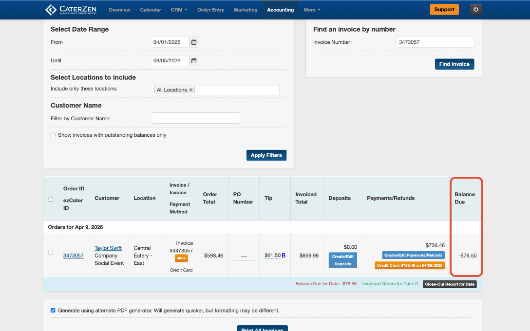Open Close-Out Report for Date
The image size is (530, 331).
450,284
